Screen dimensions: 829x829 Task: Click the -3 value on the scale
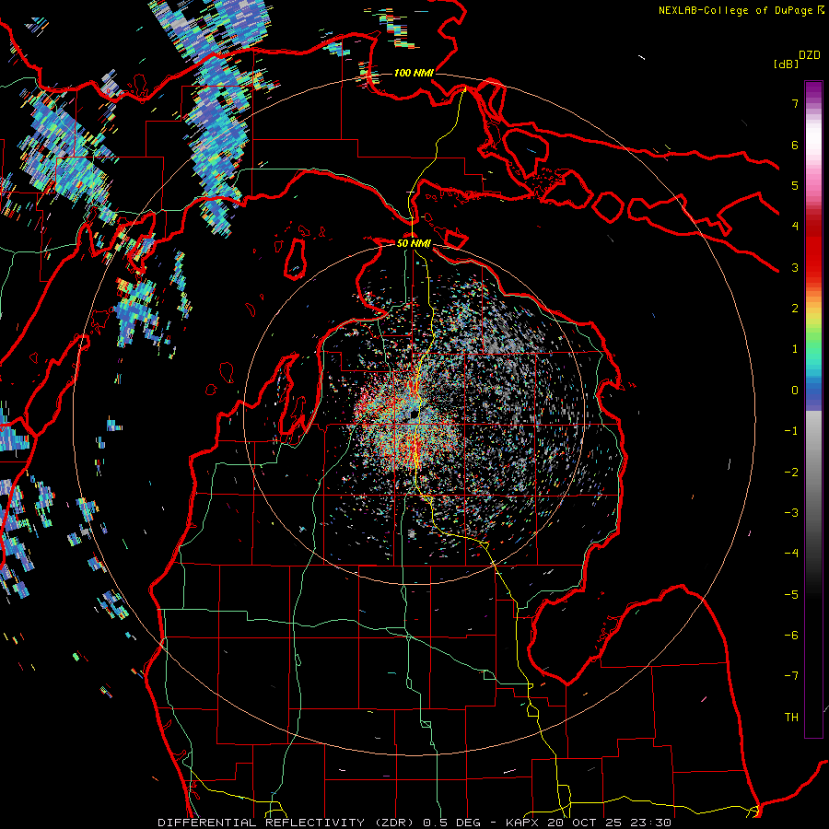pyautogui.click(x=791, y=513)
